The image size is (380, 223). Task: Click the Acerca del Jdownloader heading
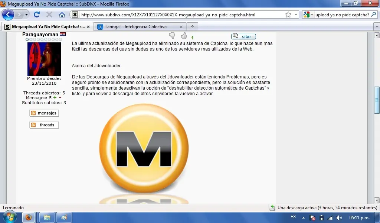[x=97, y=66]
